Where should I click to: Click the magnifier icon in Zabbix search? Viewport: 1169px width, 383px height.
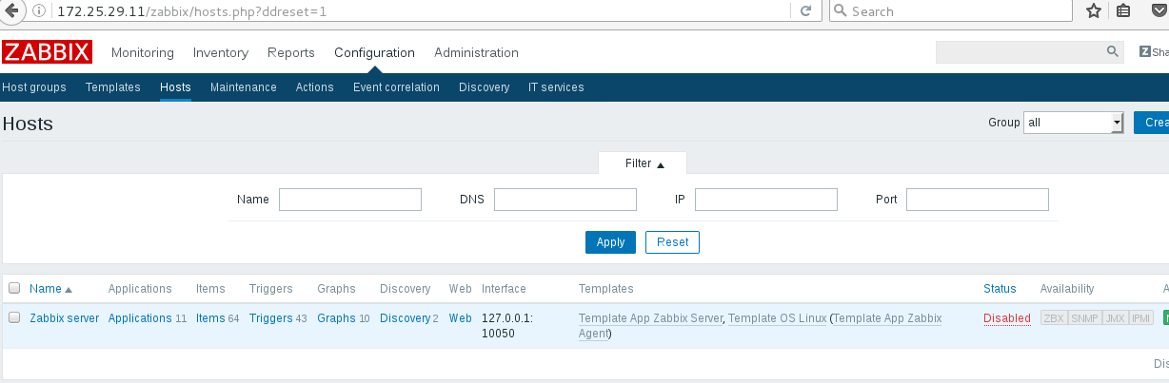(x=1112, y=52)
